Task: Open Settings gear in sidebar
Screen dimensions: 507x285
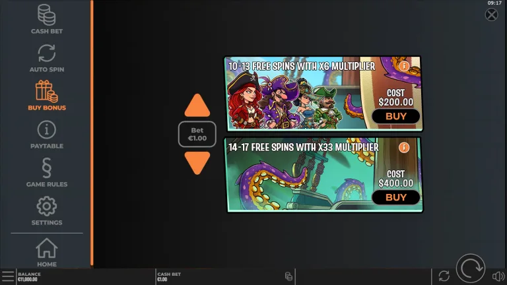Action: (x=47, y=206)
